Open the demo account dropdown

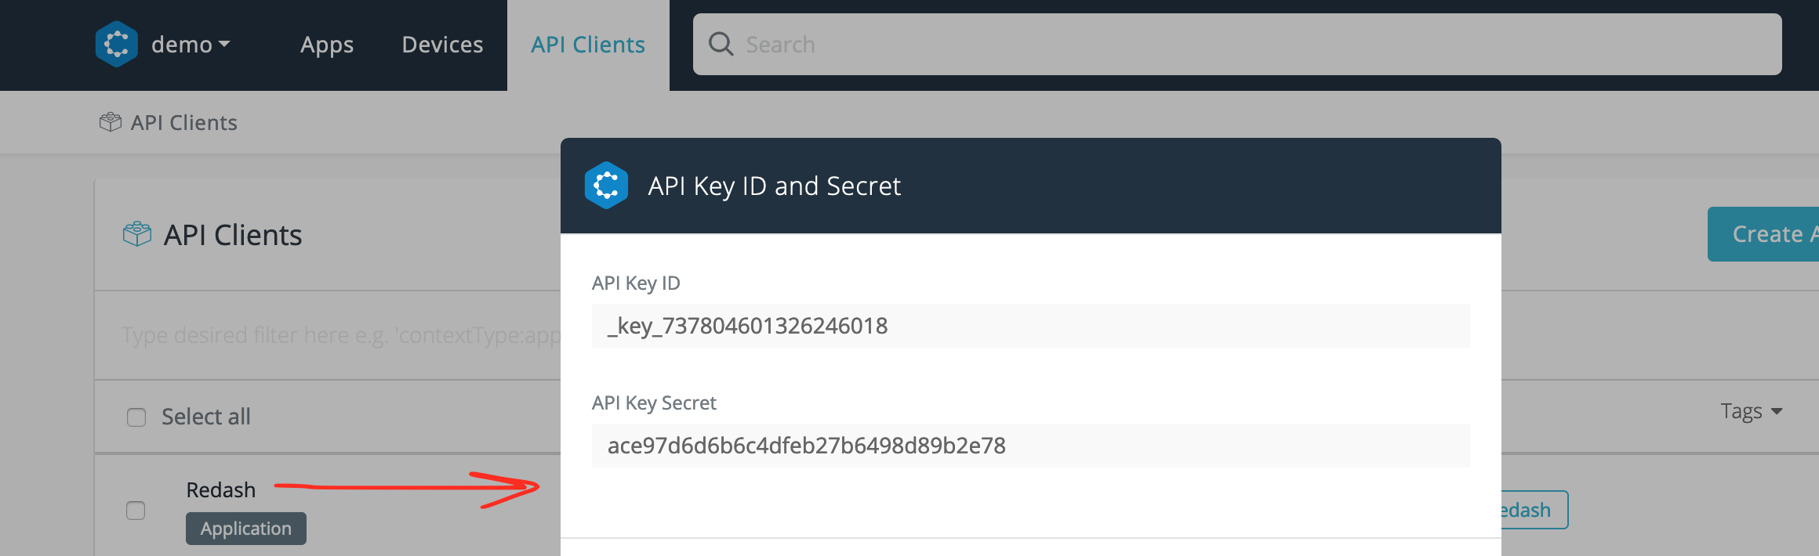(x=191, y=45)
